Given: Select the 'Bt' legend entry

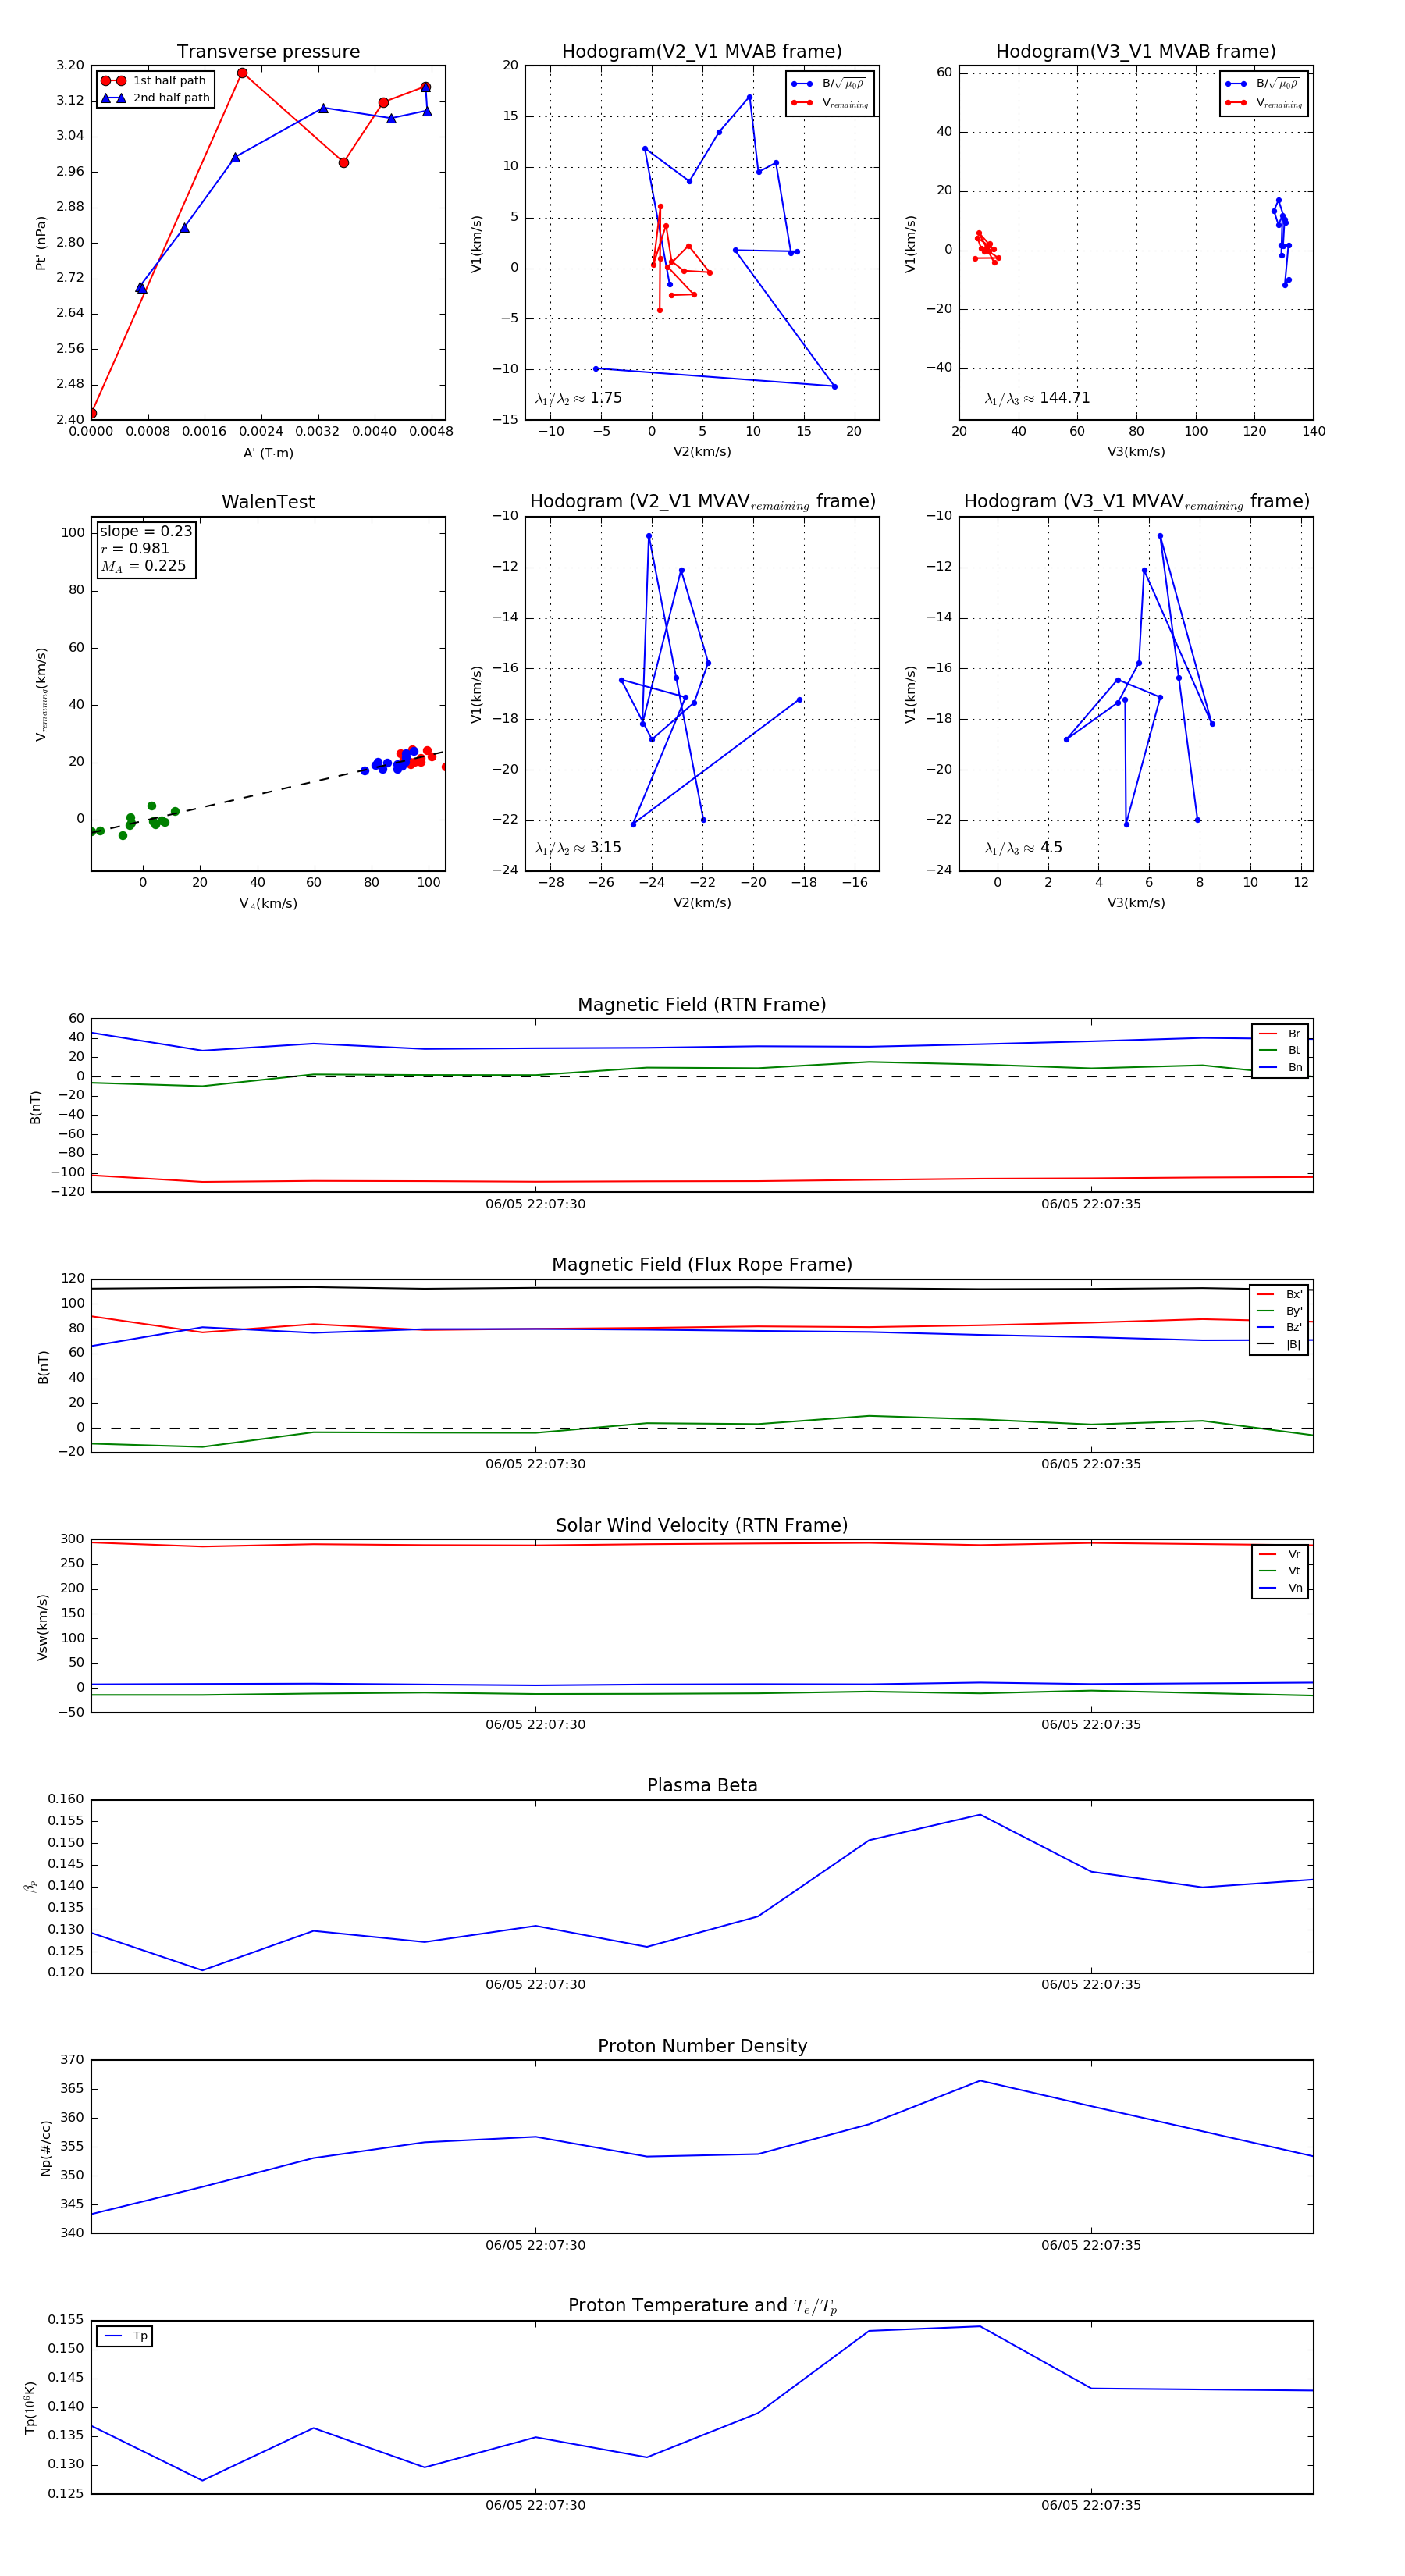Looking at the screenshot, I should point(1281,1051).
